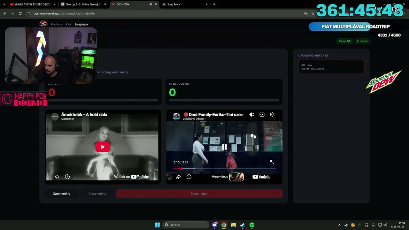
Task: Open the network icon in system tray
Action: tap(380, 225)
